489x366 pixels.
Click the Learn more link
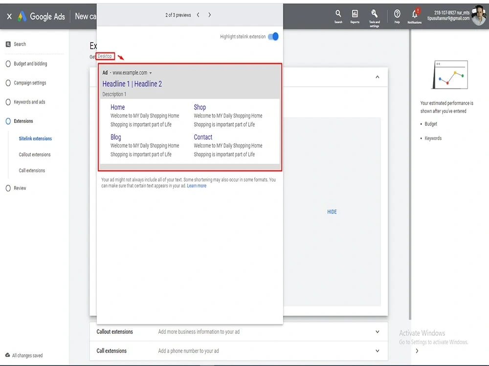coord(197,186)
